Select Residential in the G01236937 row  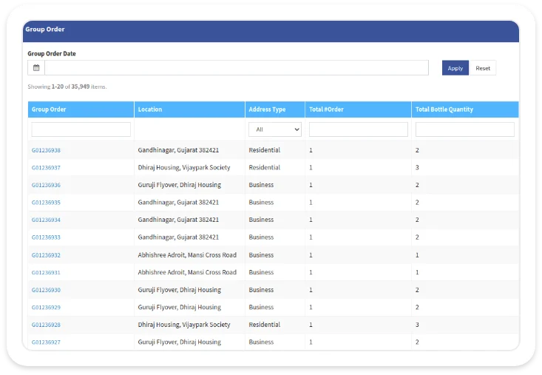click(265, 167)
